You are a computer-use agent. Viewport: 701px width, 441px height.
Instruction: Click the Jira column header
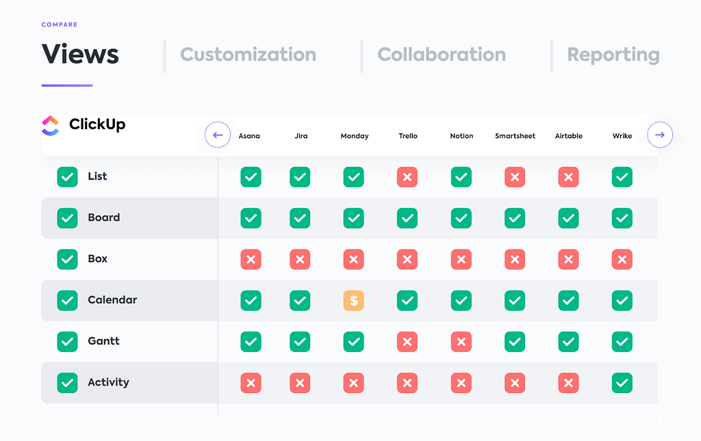[301, 135]
